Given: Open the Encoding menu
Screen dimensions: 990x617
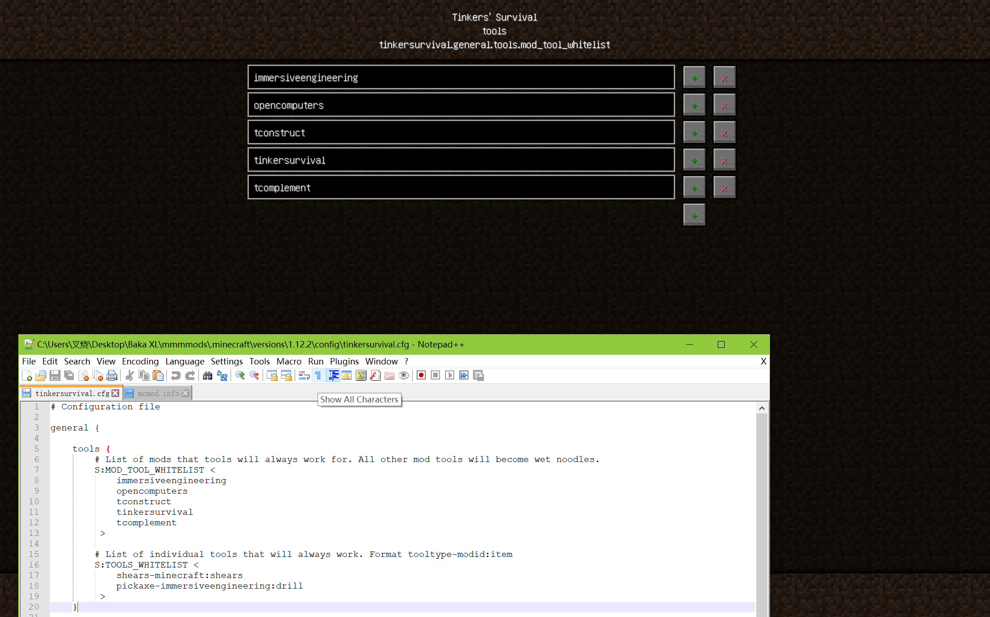Looking at the screenshot, I should tap(140, 361).
